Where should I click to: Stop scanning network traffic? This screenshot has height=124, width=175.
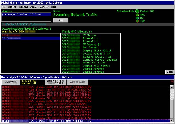coord(61,20)
